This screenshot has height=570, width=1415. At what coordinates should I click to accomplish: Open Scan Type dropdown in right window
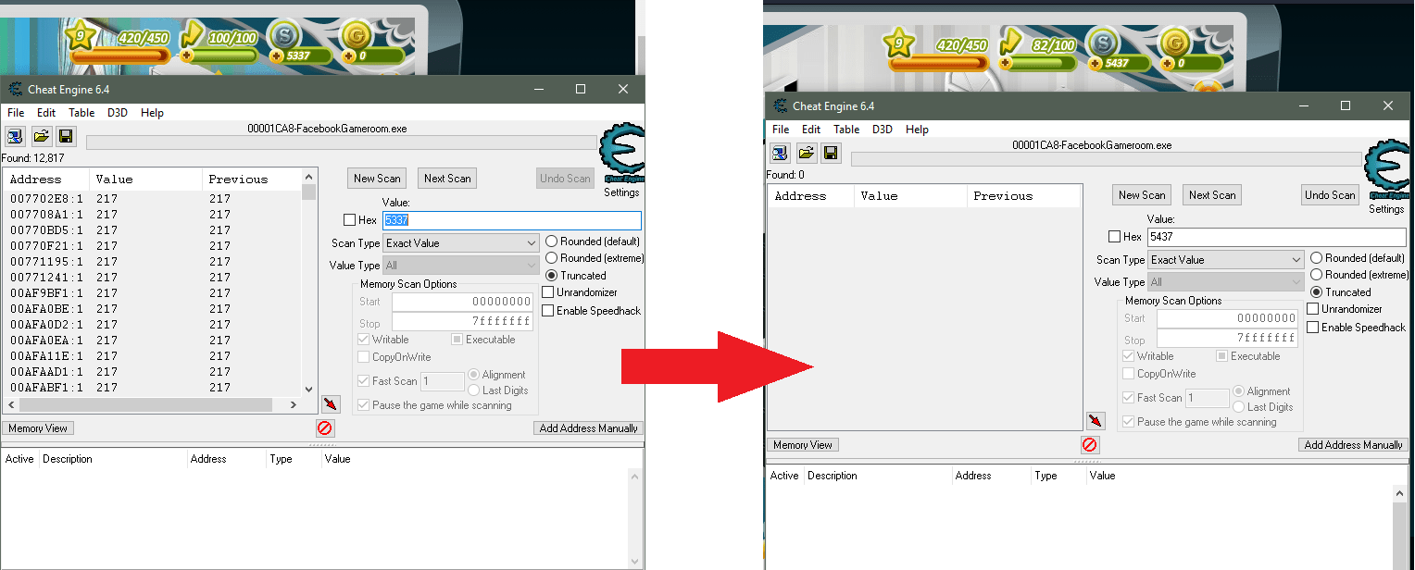(1225, 260)
